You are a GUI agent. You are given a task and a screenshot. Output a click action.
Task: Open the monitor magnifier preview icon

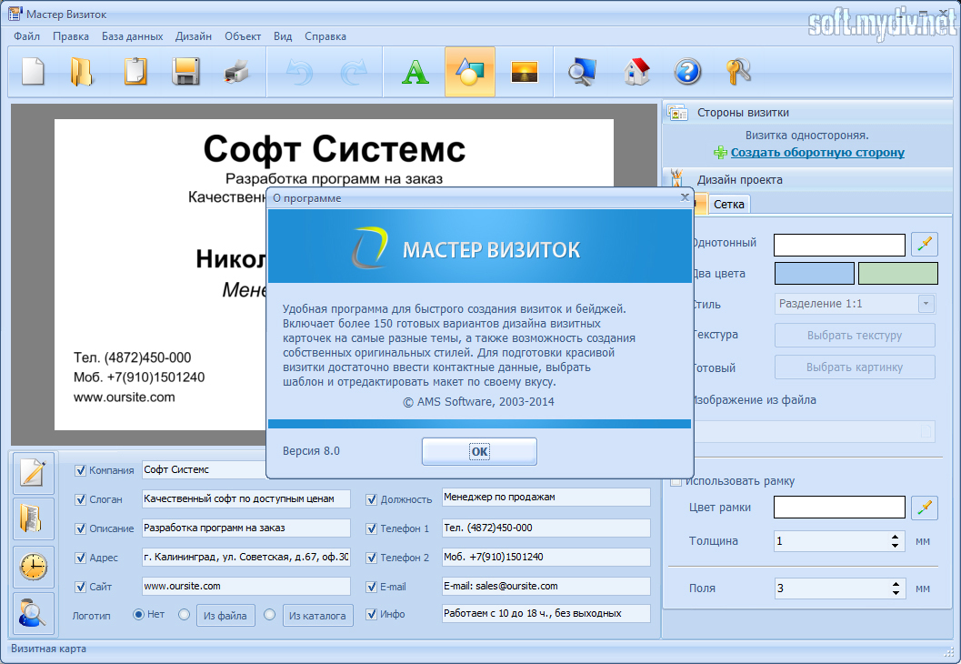pyautogui.click(x=582, y=72)
